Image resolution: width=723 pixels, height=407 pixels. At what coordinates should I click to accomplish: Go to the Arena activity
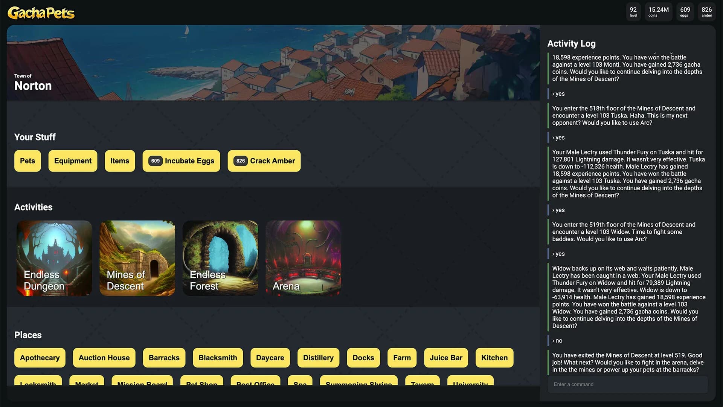point(303,258)
